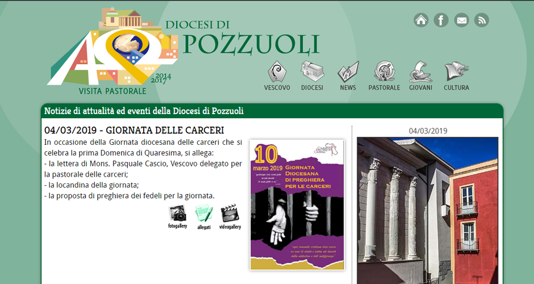The image size is (534, 284).
Task: Select the VESCOVO menu label
Action: tap(277, 87)
